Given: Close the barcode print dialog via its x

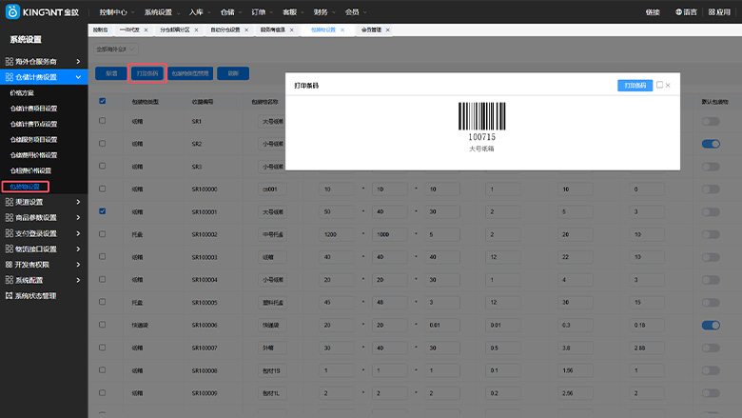Looking at the screenshot, I should tap(668, 85).
